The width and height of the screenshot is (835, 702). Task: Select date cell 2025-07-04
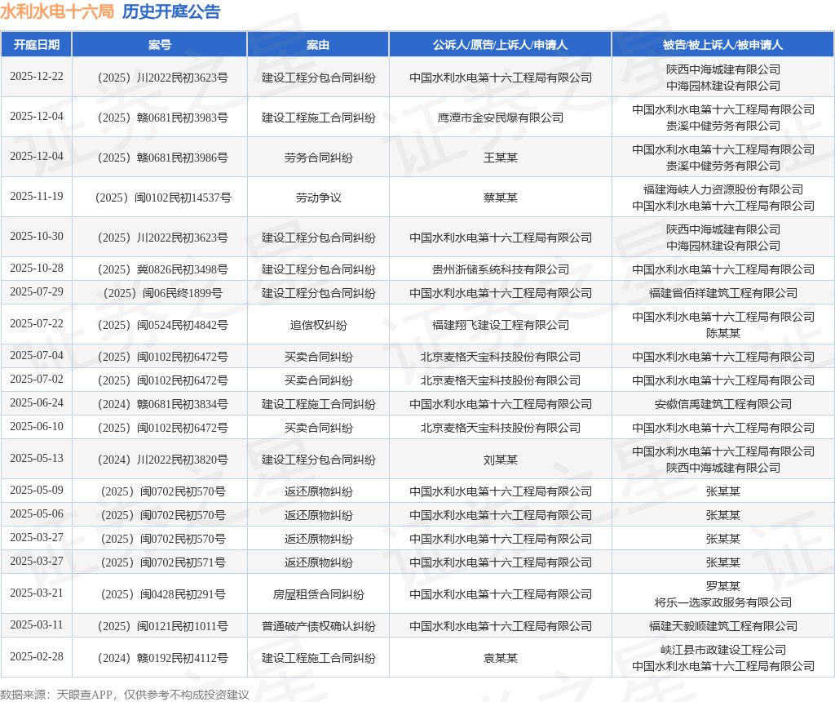37,355
